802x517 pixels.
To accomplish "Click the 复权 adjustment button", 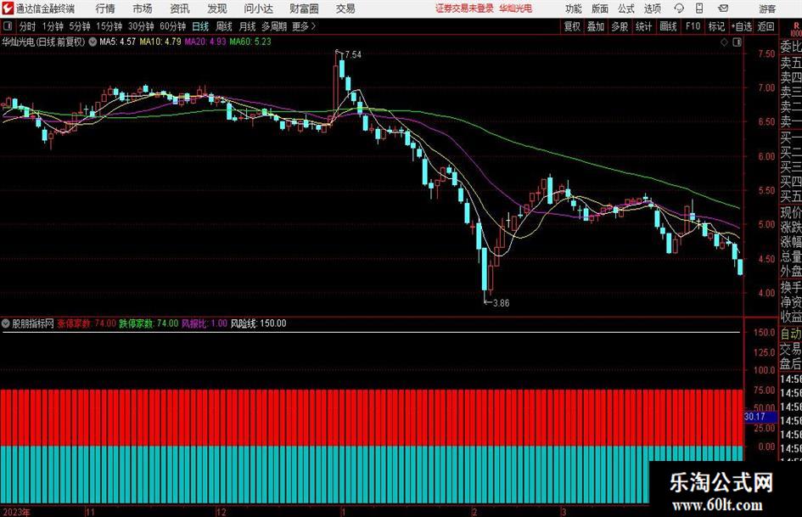I will click(572, 26).
